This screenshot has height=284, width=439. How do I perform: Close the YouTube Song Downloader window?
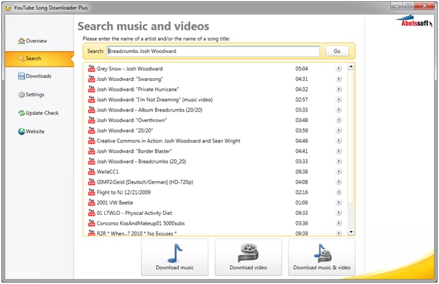[424, 6]
